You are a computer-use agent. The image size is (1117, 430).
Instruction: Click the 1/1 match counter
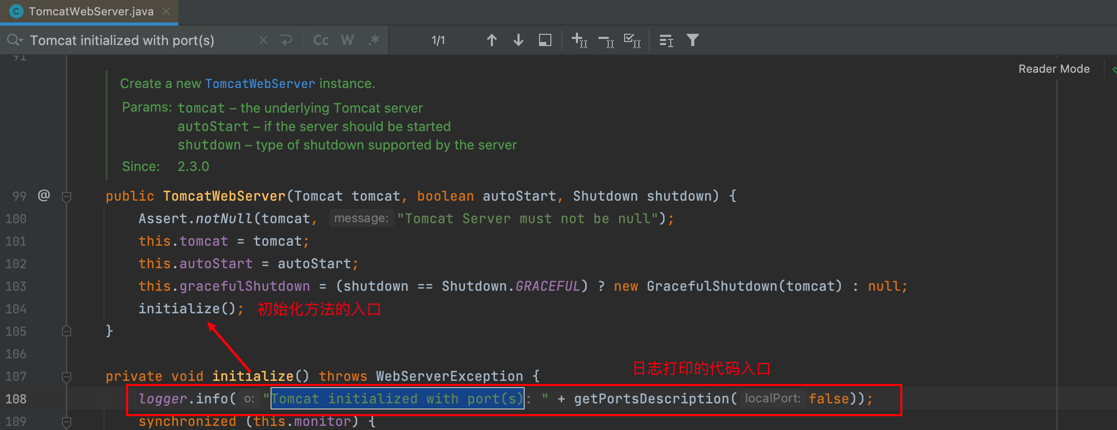point(438,40)
